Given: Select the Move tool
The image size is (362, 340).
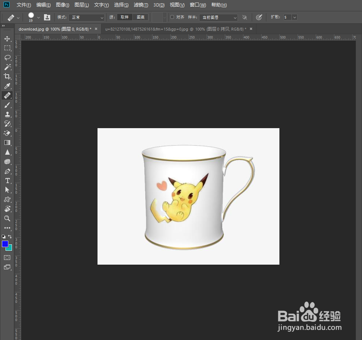Looking at the screenshot, I should pos(7,39).
